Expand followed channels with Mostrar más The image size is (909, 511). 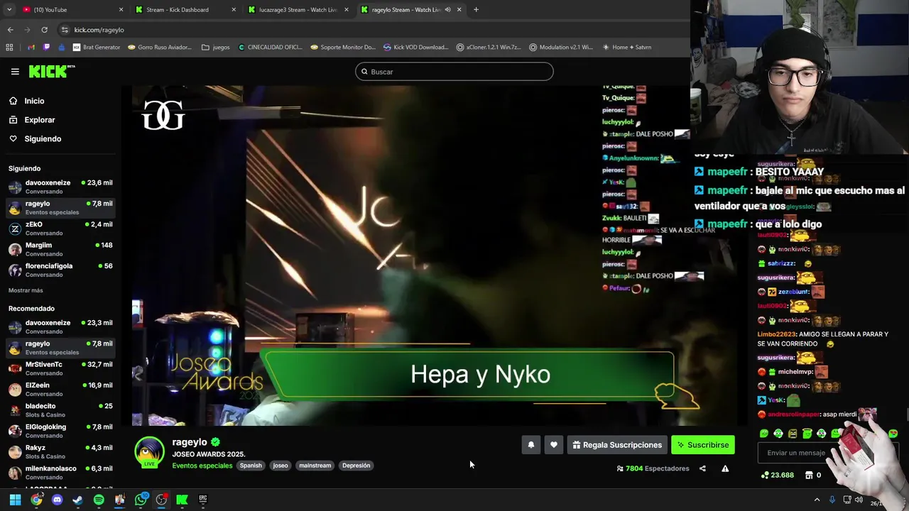pyautogui.click(x=26, y=290)
